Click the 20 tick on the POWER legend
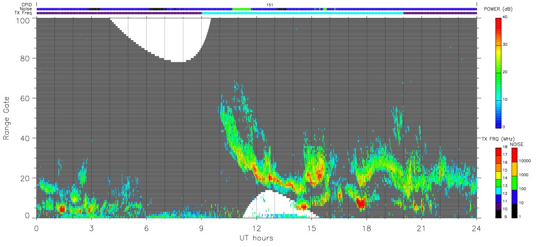536x247 pixels. [x=505, y=72]
